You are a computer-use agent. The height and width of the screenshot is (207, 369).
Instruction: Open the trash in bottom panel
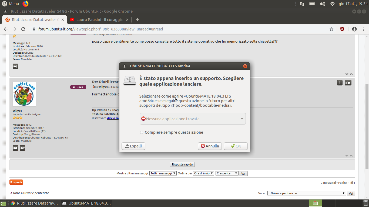click(x=365, y=203)
